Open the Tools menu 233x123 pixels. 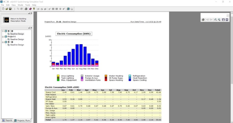click(x=27, y=5)
